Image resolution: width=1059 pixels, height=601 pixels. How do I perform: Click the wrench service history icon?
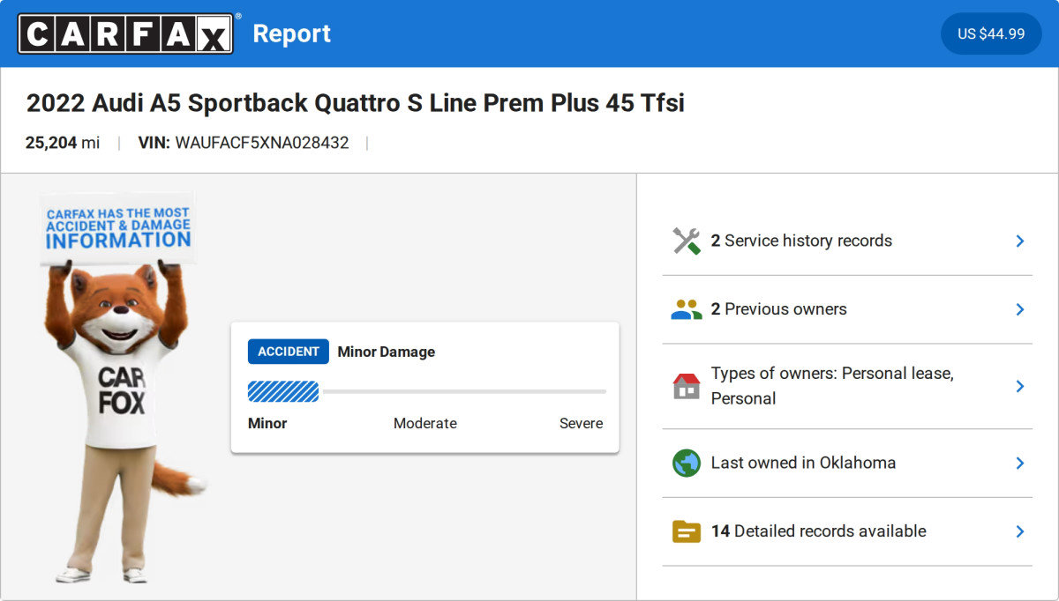pos(686,241)
